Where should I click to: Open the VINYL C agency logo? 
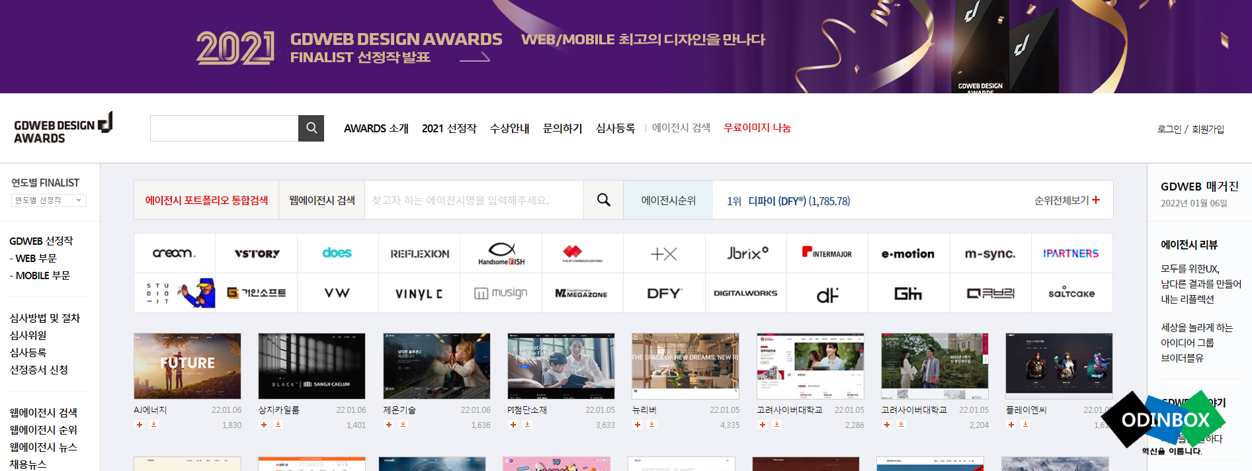coord(419,293)
